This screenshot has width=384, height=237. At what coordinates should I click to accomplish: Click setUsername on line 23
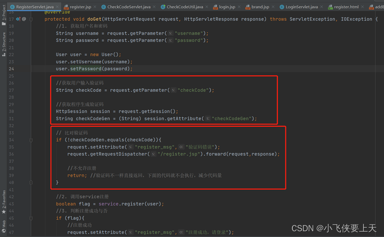pos(86,62)
